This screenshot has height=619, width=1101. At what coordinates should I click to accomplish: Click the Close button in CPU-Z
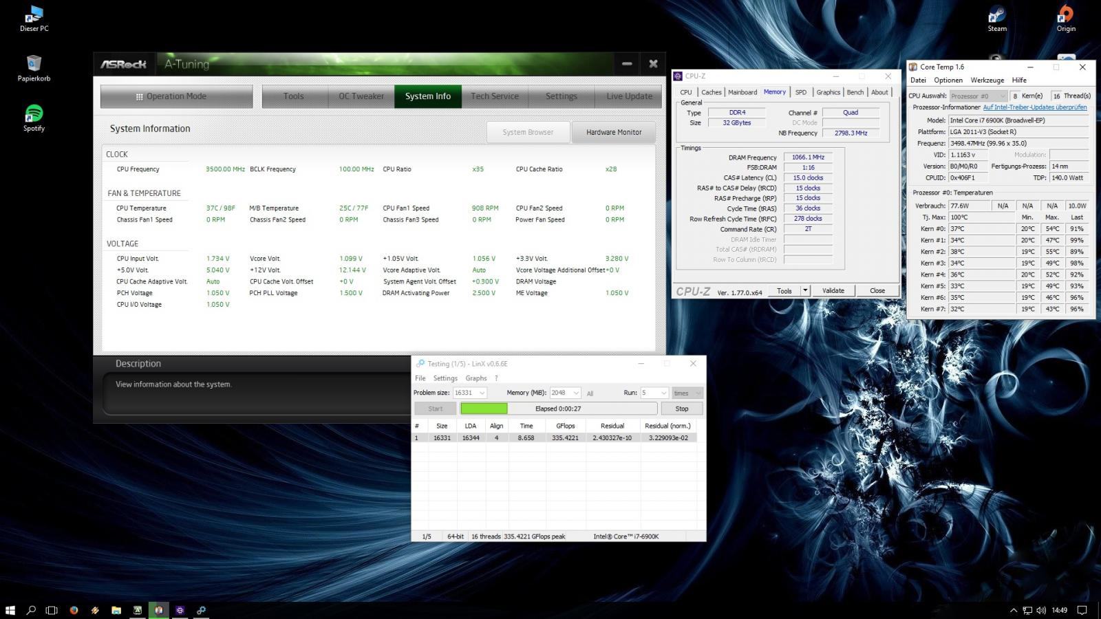[877, 291]
